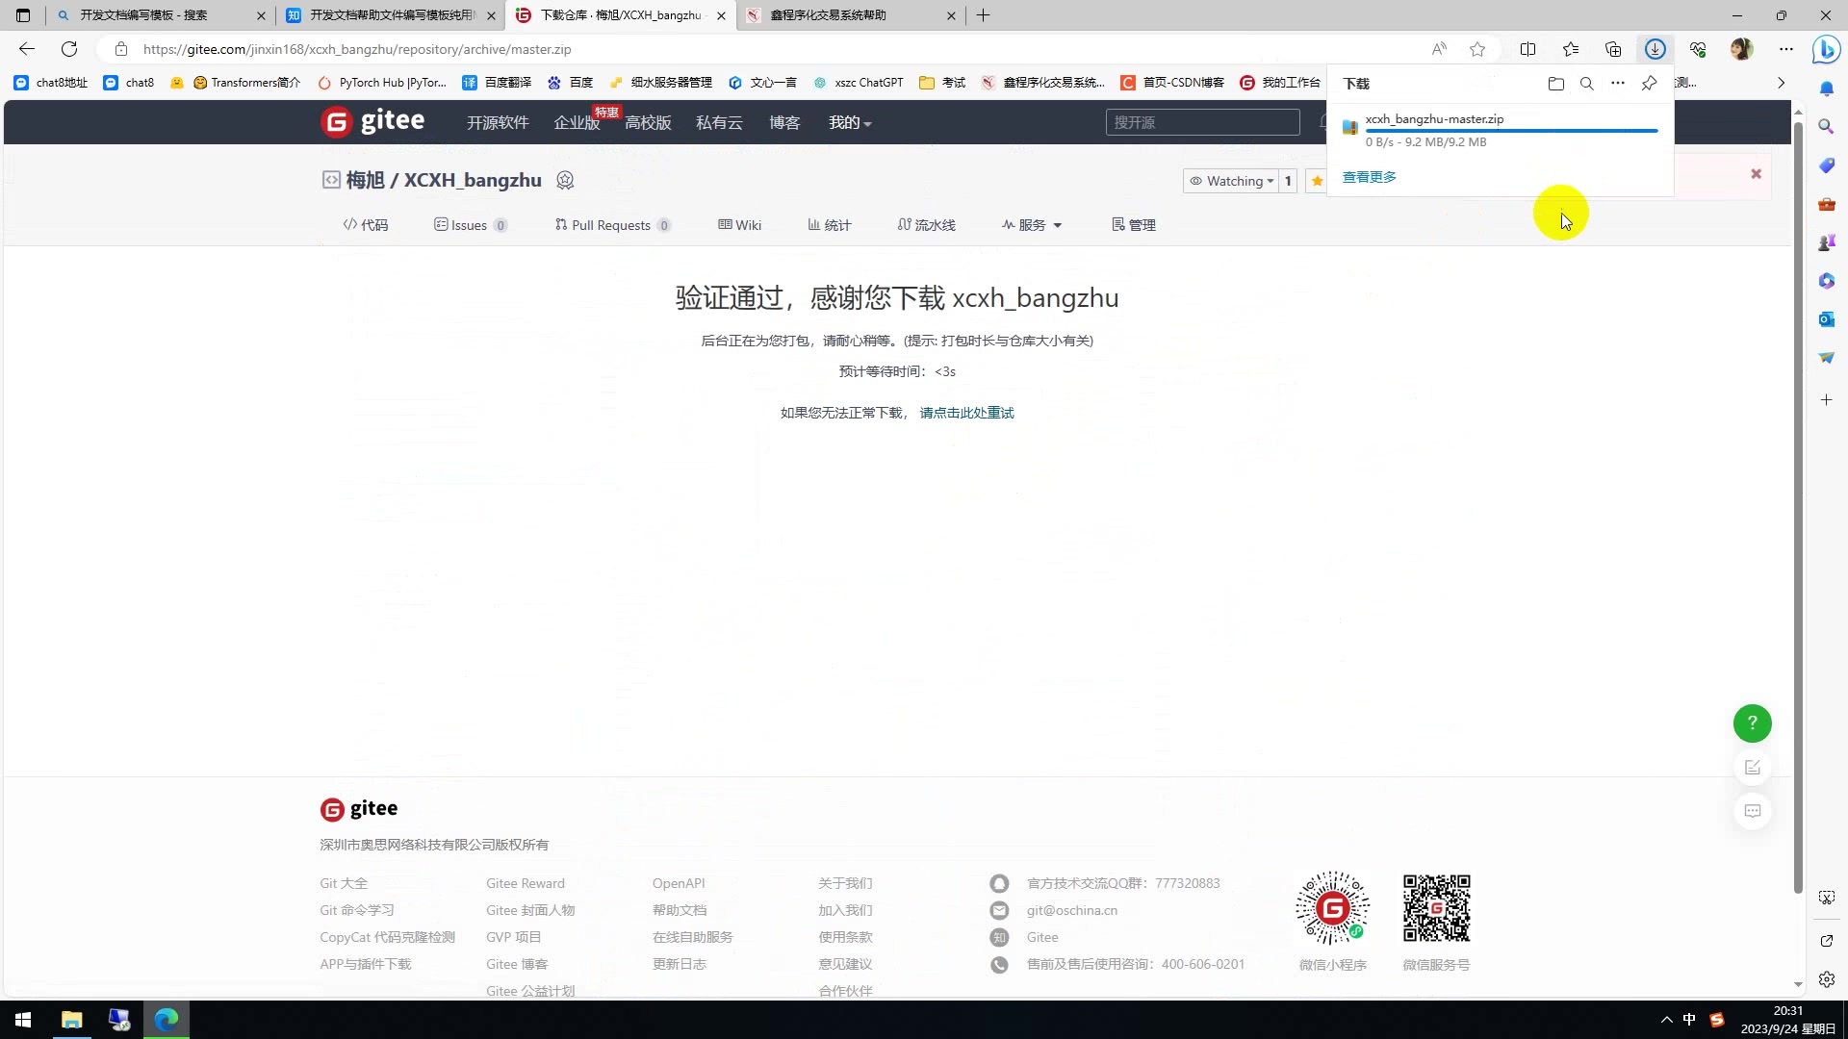1848x1039 pixels.
Task: Open Pull Requests tab
Action: coord(612,225)
